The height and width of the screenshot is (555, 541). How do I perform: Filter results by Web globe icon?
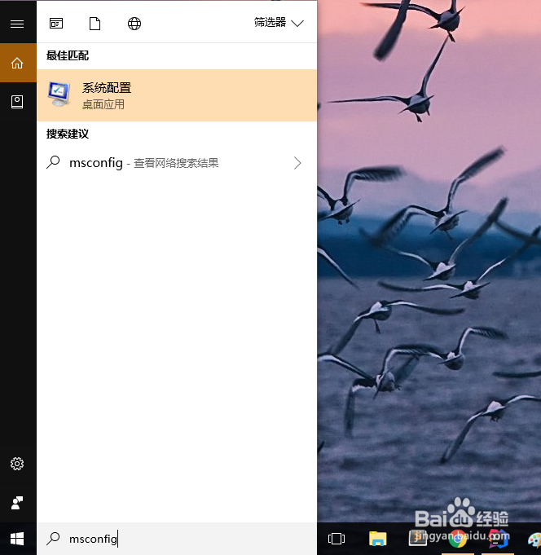click(134, 24)
